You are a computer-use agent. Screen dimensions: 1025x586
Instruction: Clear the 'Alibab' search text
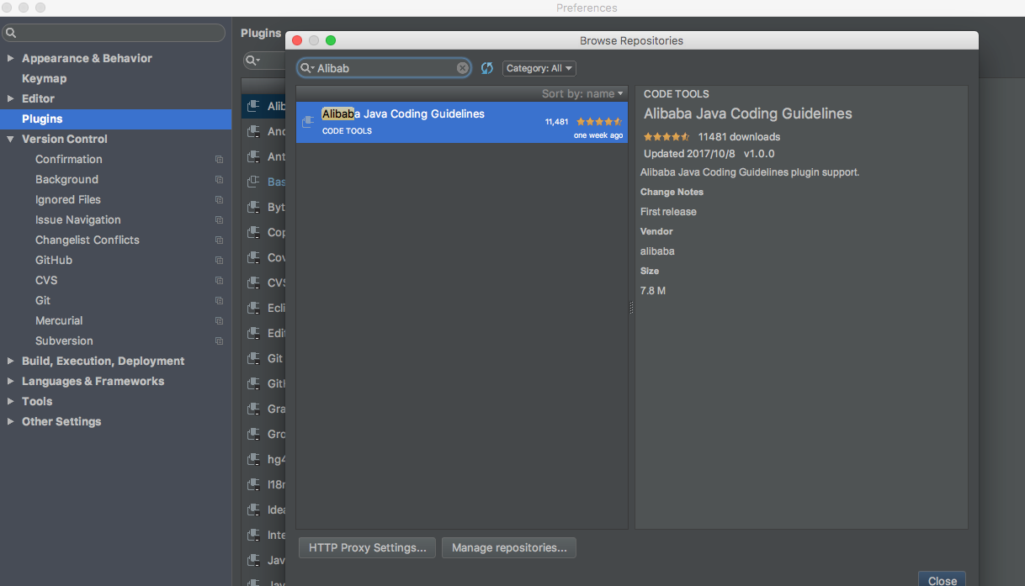463,68
